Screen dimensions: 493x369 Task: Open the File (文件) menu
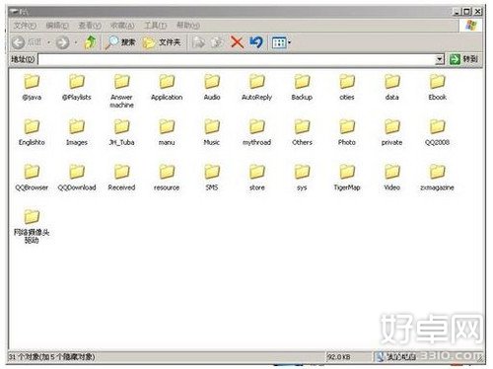25,26
